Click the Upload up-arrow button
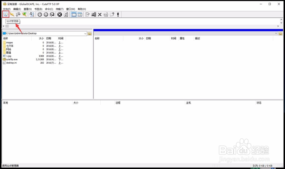 click(46, 15)
